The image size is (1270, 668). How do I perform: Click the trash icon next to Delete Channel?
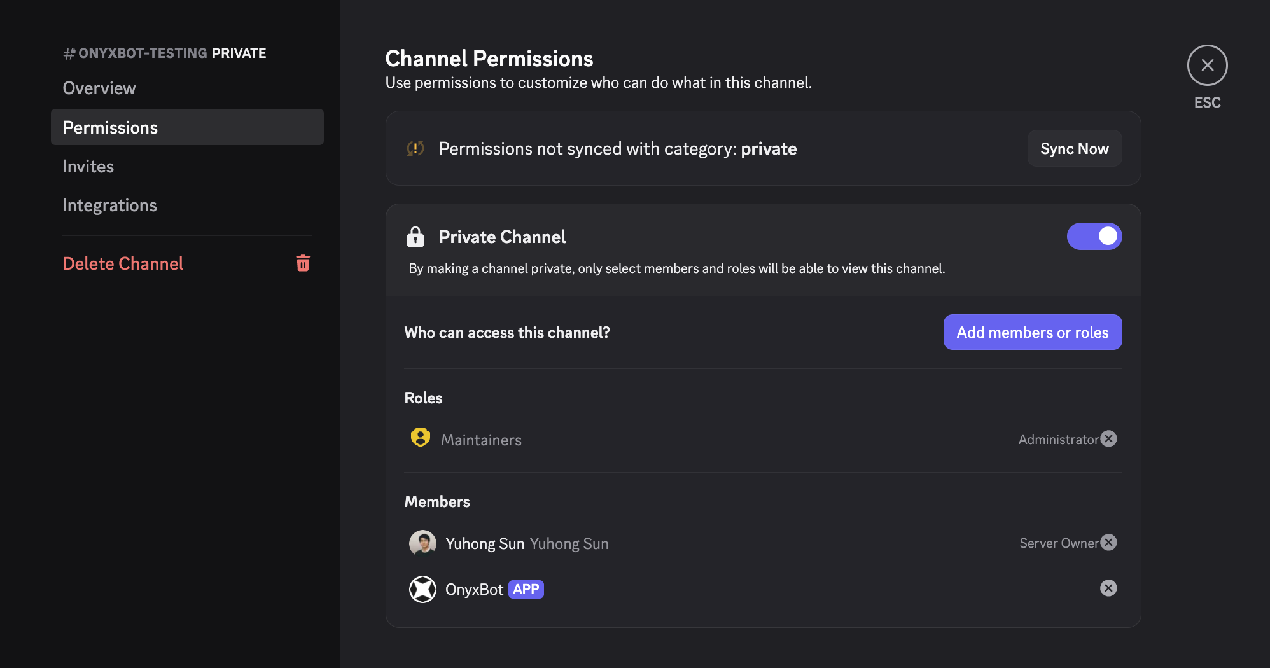tap(303, 263)
